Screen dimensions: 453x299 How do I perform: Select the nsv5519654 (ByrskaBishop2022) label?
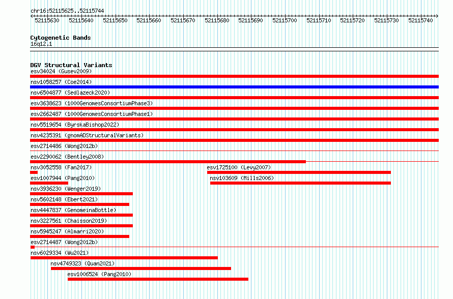(75, 125)
